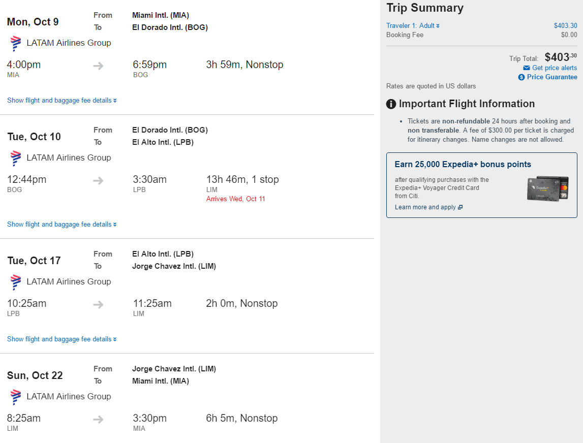Screen dimensions: 583x443
Task: Click the arrow between 4:00pm and 6:59pm
Action: (98, 66)
